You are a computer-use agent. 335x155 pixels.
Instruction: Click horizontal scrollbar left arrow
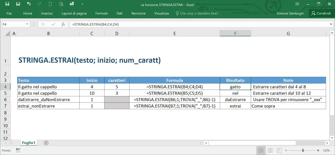(206, 143)
